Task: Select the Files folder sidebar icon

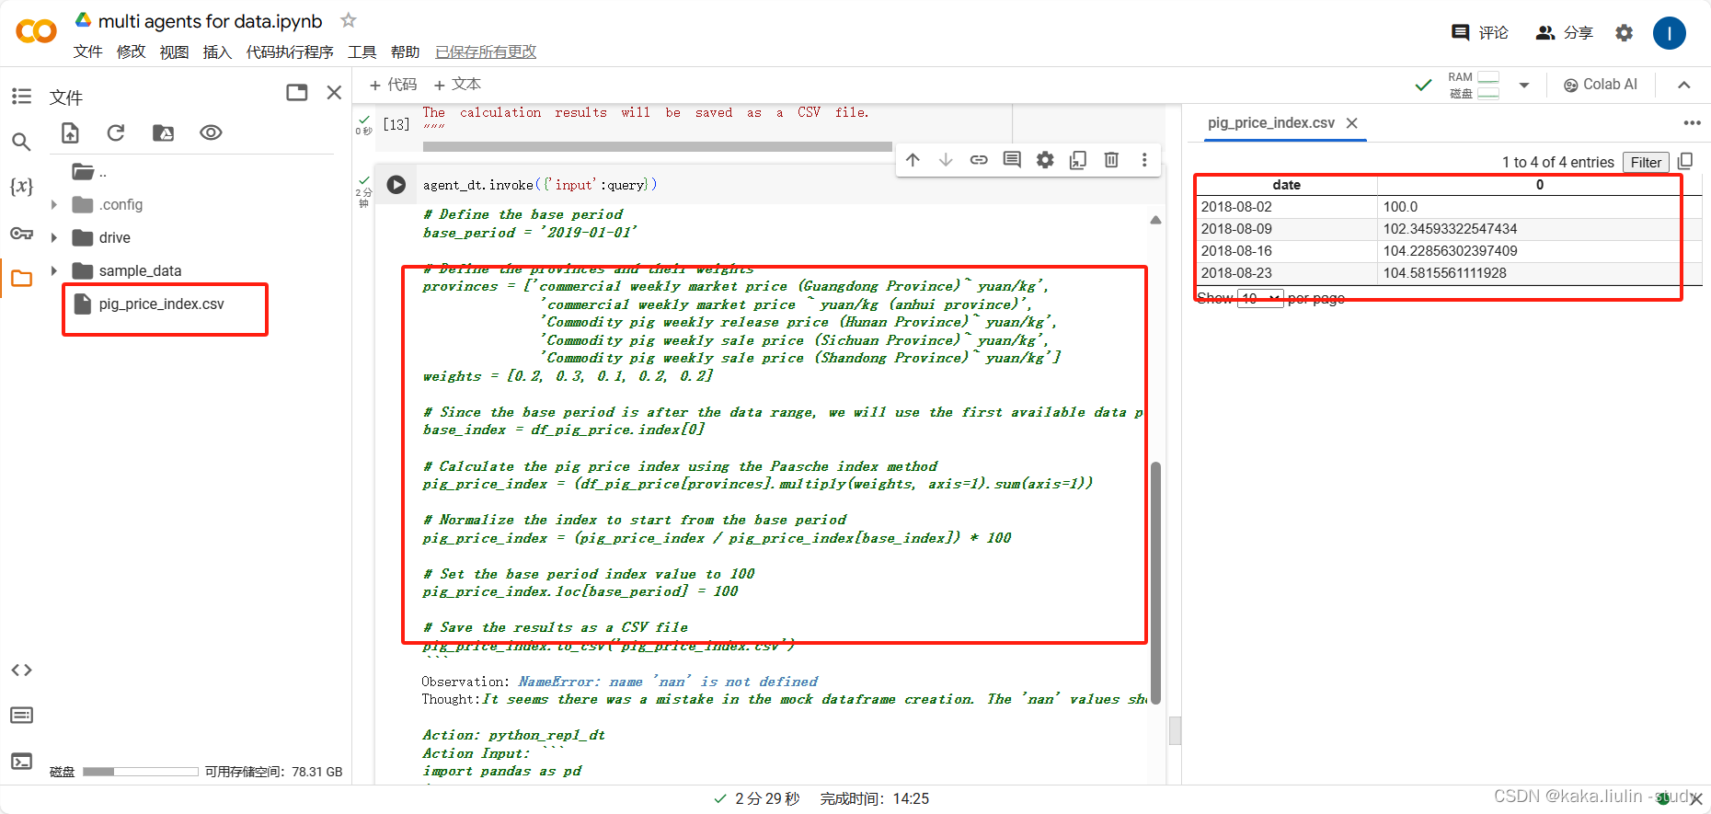Action: tap(21, 279)
